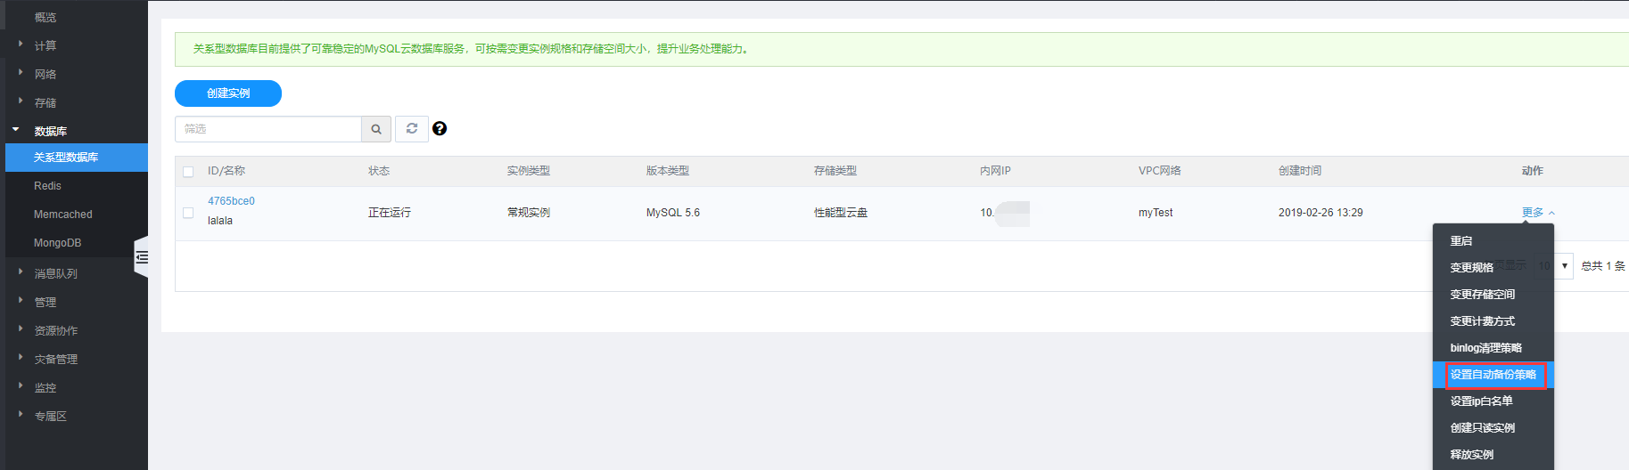The image size is (1629, 470).
Task: Choose 重启 from the actions menu
Action: point(1493,241)
